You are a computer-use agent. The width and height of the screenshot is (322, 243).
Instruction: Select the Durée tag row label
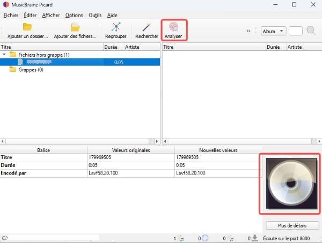click(x=8, y=165)
